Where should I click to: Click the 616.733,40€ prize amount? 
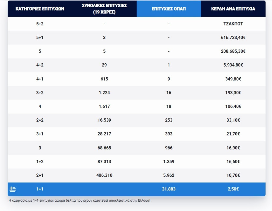(233, 38)
